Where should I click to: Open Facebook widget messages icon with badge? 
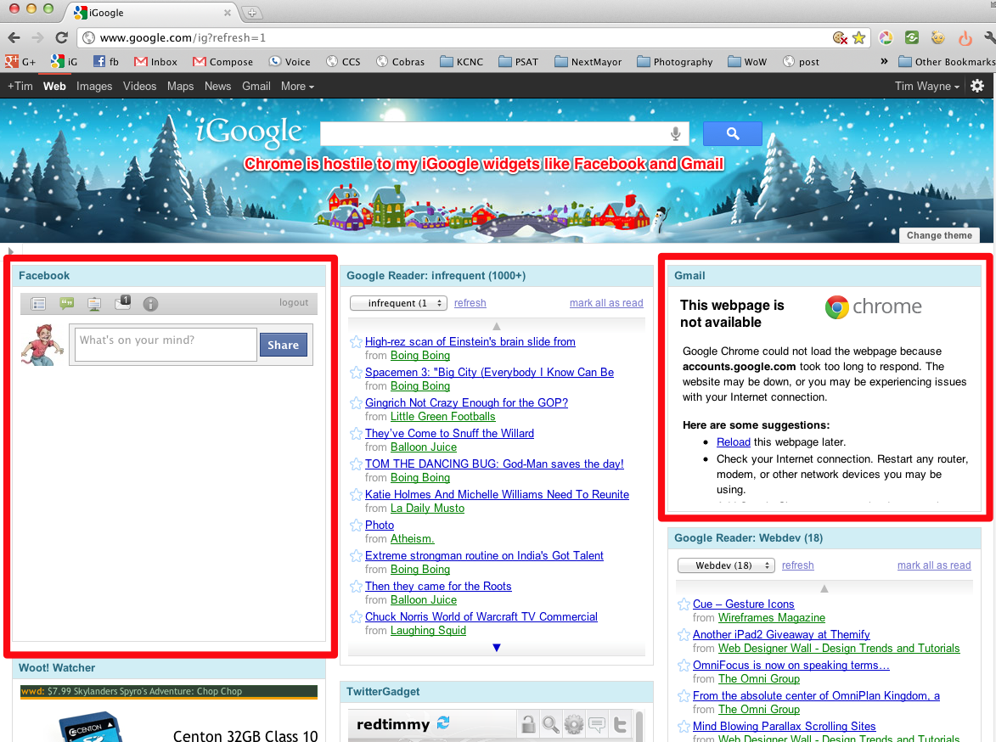point(122,302)
